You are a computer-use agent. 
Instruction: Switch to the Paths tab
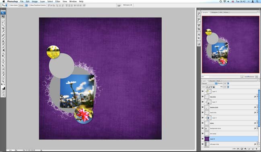218,81
